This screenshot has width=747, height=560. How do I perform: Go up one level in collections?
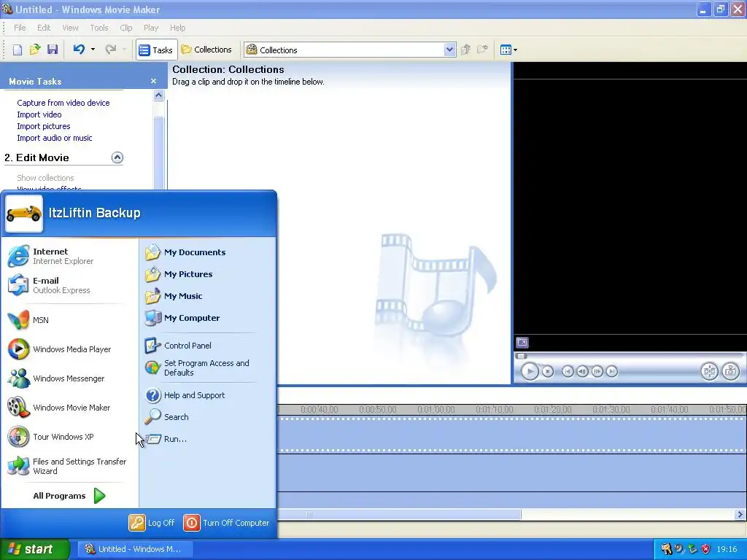pyautogui.click(x=466, y=50)
